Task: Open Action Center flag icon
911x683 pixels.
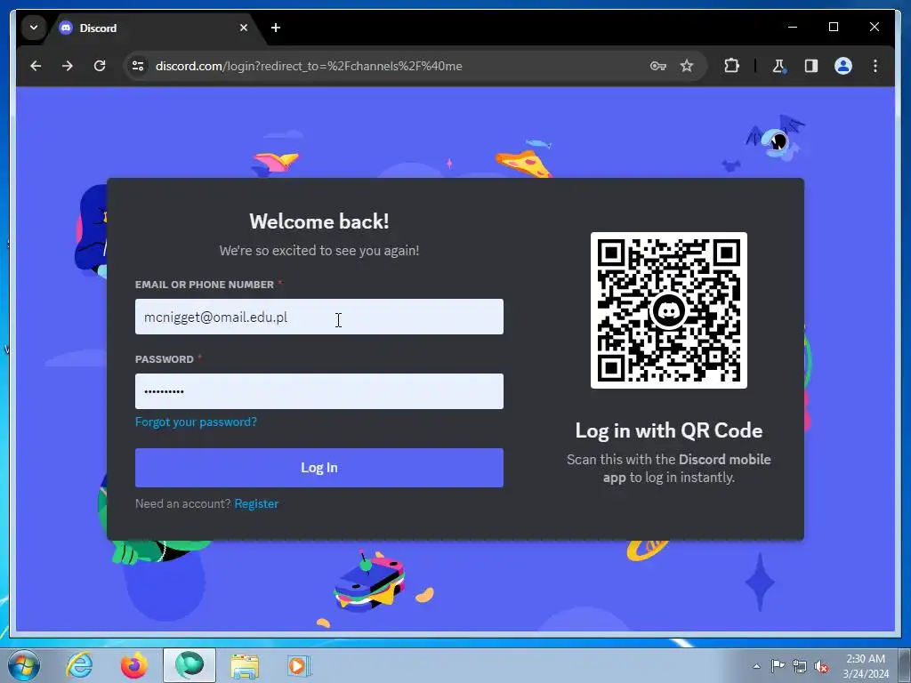Action: [778, 666]
